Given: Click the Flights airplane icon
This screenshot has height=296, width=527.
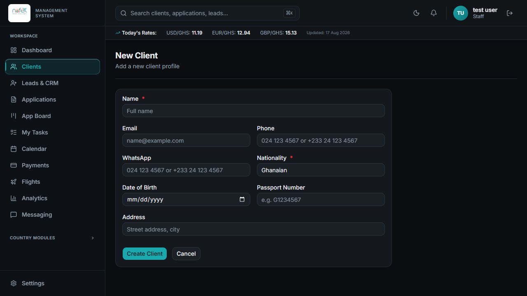Looking at the screenshot, I should 14,182.
